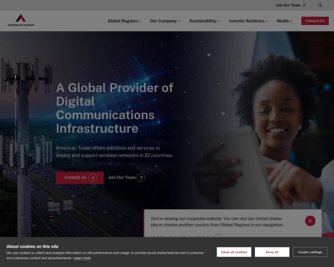Open the Investor Relations dropdown
Screen dimensions: 334x267
click(x=249, y=21)
